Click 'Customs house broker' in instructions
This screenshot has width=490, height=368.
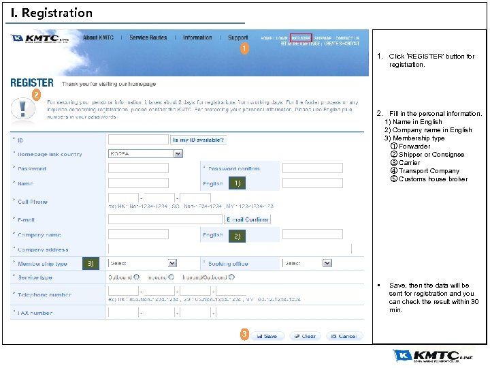click(x=433, y=179)
